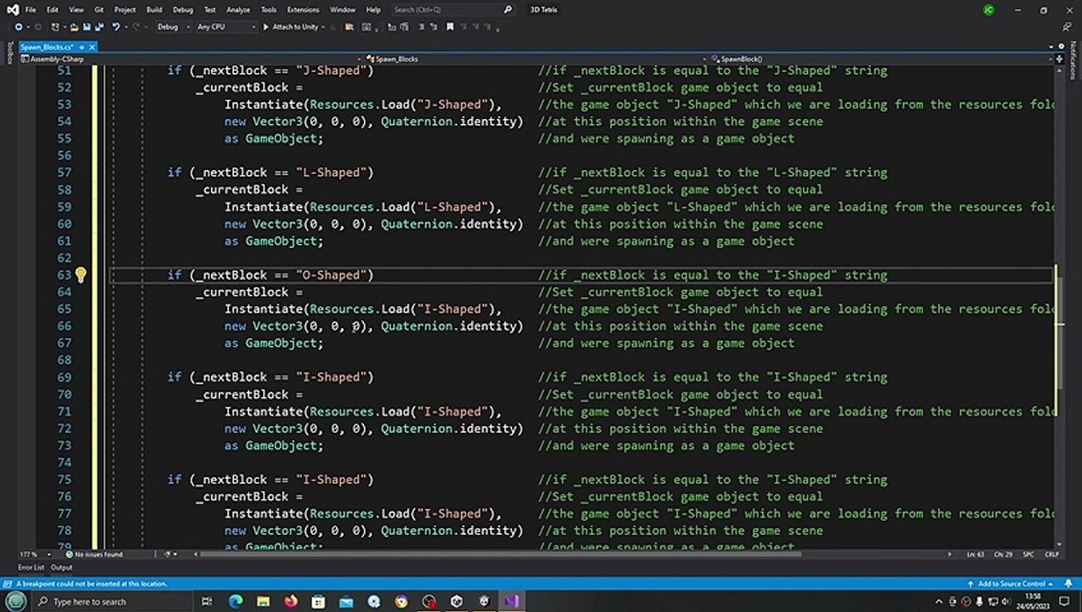Viewport: 1082px width, 612px height.
Task: Click the Ch: 29 status bar indicator
Action: 1003,554
